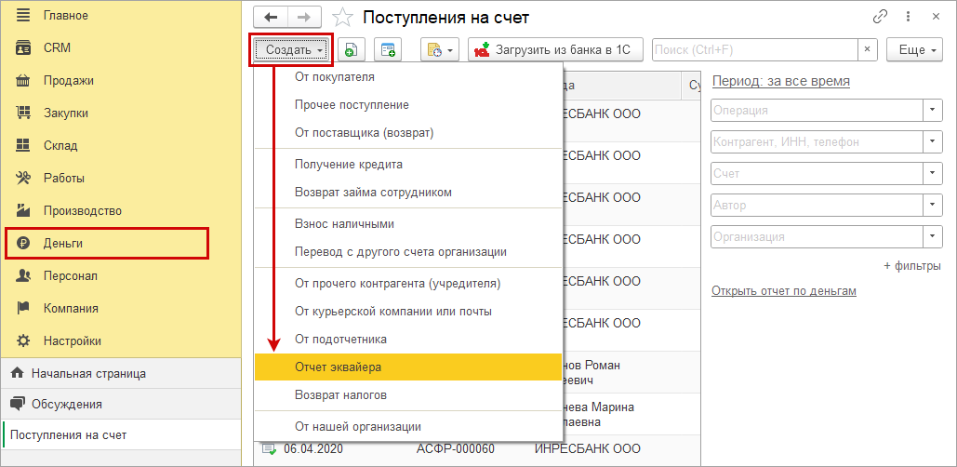Navigate back with the left arrow
Viewport: 957px width, 467px height.
[270, 18]
